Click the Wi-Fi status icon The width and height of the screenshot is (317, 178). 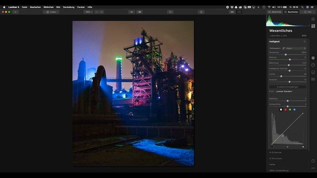click(x=269, y=7)
